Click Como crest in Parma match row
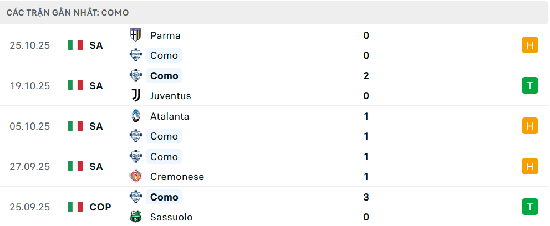550x226 pixels. 135,55
